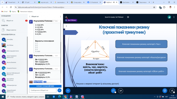Click the chat message input field
This screenshot has width=177, height=99.
click(x=43, y=90)
